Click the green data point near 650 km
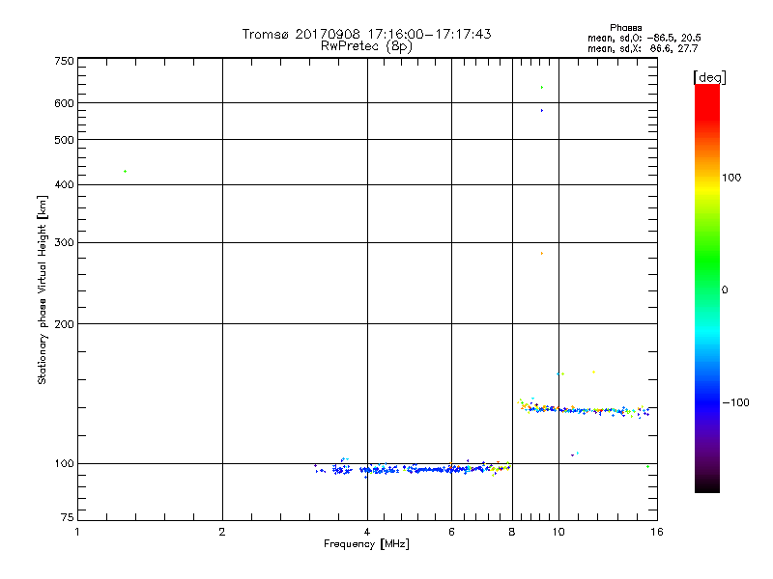 coord(542,88)
